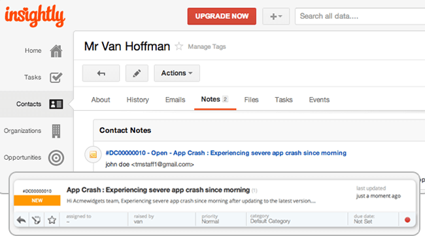Click Manage Tags link
The image size is (425, 236).
point(207,47)
